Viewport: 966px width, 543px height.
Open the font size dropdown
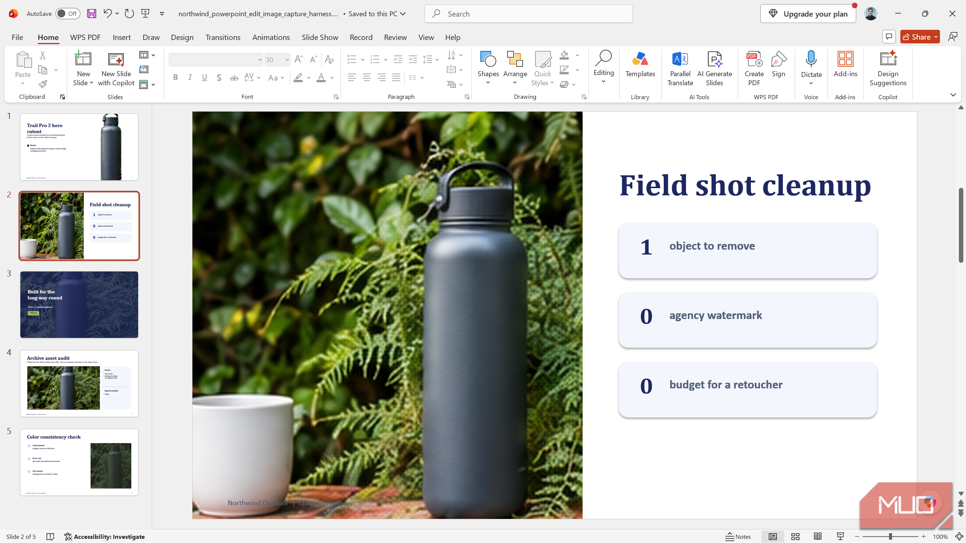pyautogui.click(x=287, y=60)
